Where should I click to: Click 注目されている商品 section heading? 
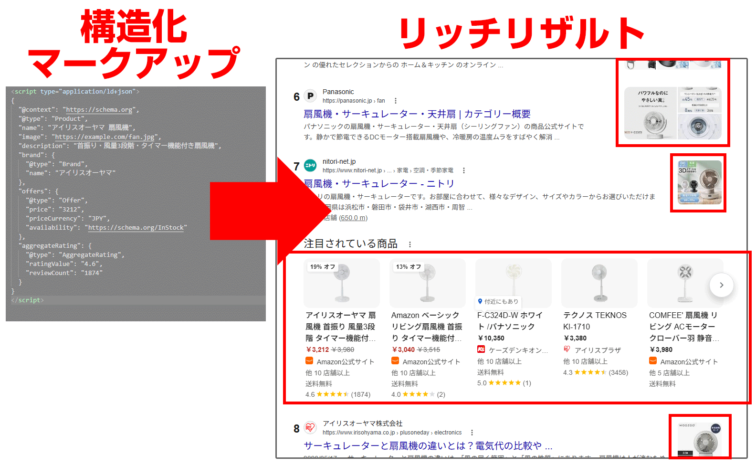coord(351,244)
